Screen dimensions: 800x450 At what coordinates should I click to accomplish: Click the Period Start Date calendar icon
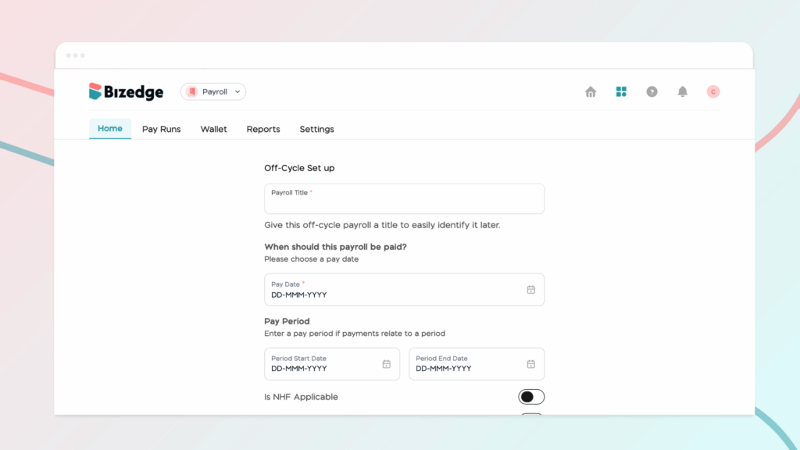click(x=386, y=364)
